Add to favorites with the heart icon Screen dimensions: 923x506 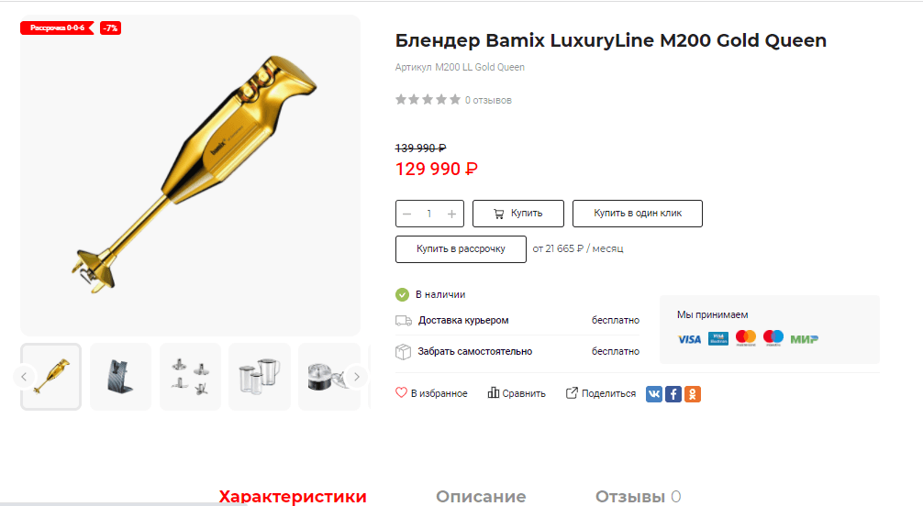(401, 392)
